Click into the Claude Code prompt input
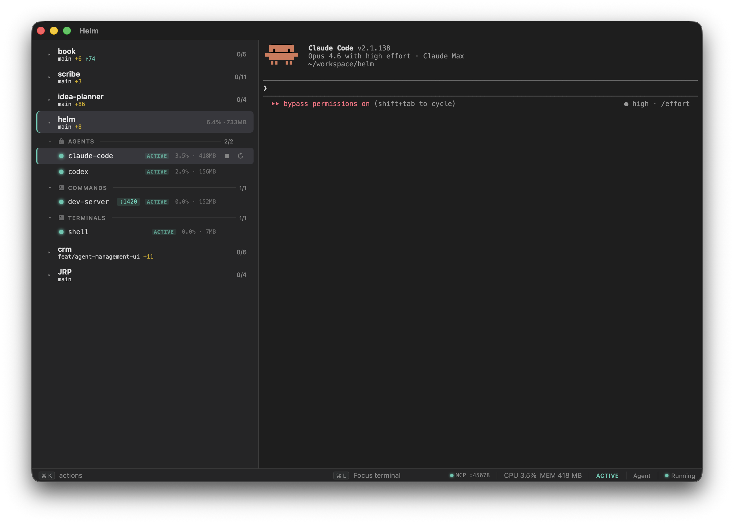The width and height of the screenshot is (734, 524). click(x=480, y=88)
